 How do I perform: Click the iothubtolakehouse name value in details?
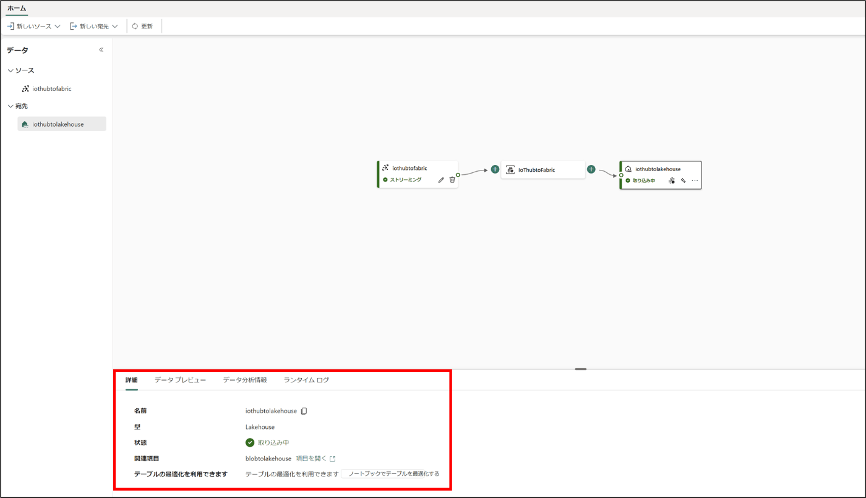click(271, 411)
